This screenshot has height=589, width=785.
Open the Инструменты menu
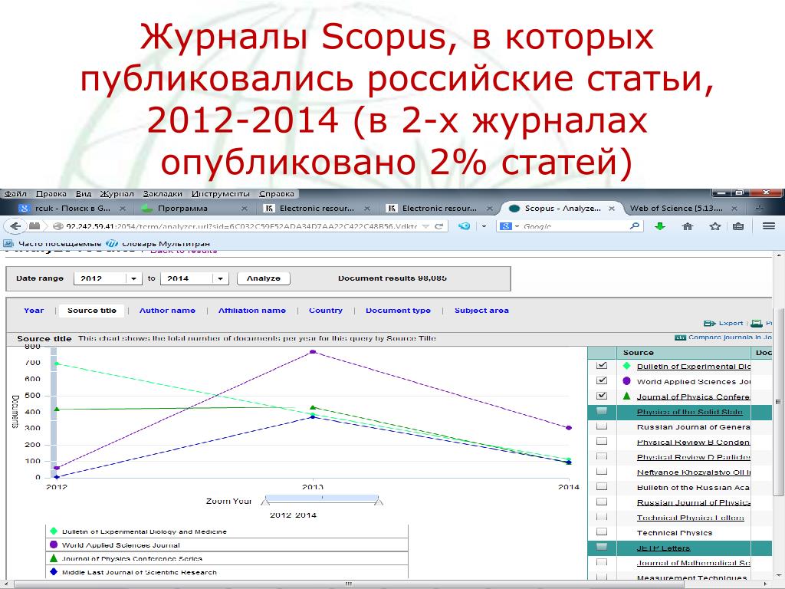click(x=220, y=194)
